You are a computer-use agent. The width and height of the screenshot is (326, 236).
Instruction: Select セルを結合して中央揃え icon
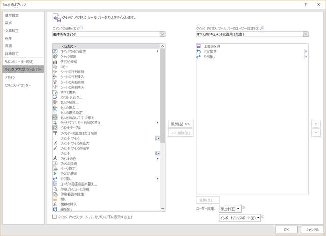coord(55,118)
